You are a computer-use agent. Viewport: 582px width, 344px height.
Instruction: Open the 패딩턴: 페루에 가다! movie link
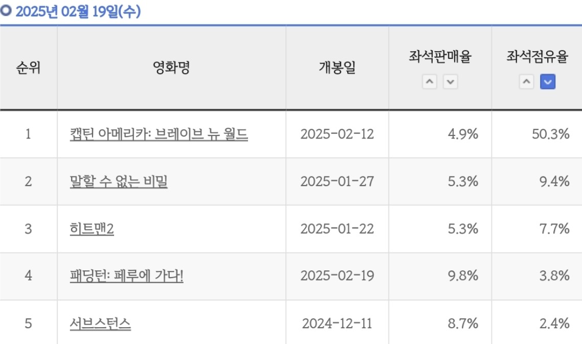coord(126,276)
